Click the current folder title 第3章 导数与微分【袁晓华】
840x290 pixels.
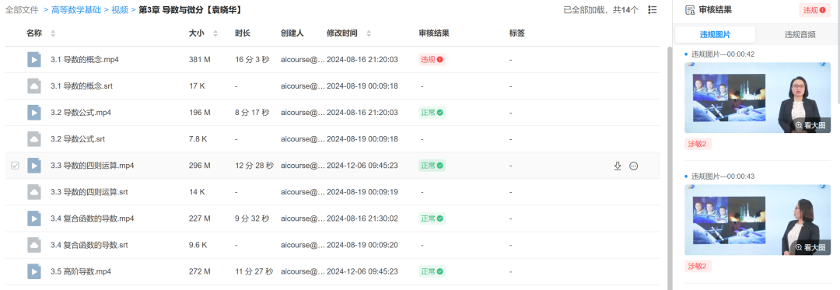pos(191,9)
